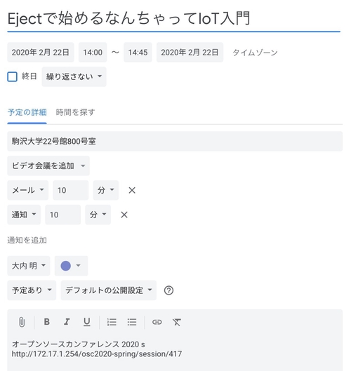Image resolution: width=351 pixels, height=371 pixels.
Task: Insert a hyperlink in description
Action: pyautogui.click(x=157, y=322)
